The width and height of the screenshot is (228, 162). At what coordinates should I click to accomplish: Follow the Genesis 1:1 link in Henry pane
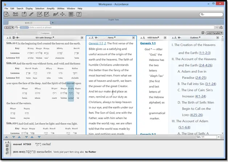96,43
